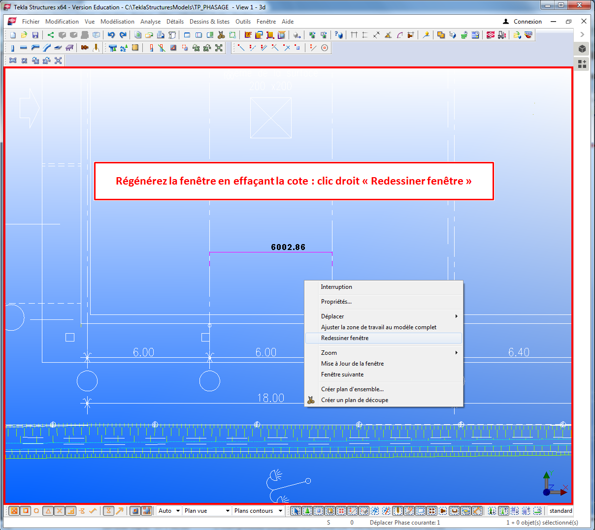Toggle snap to midpoint triangle switch
Viewport: 595px width, 530px height.
pyautogui.click(x=48, y=511)
